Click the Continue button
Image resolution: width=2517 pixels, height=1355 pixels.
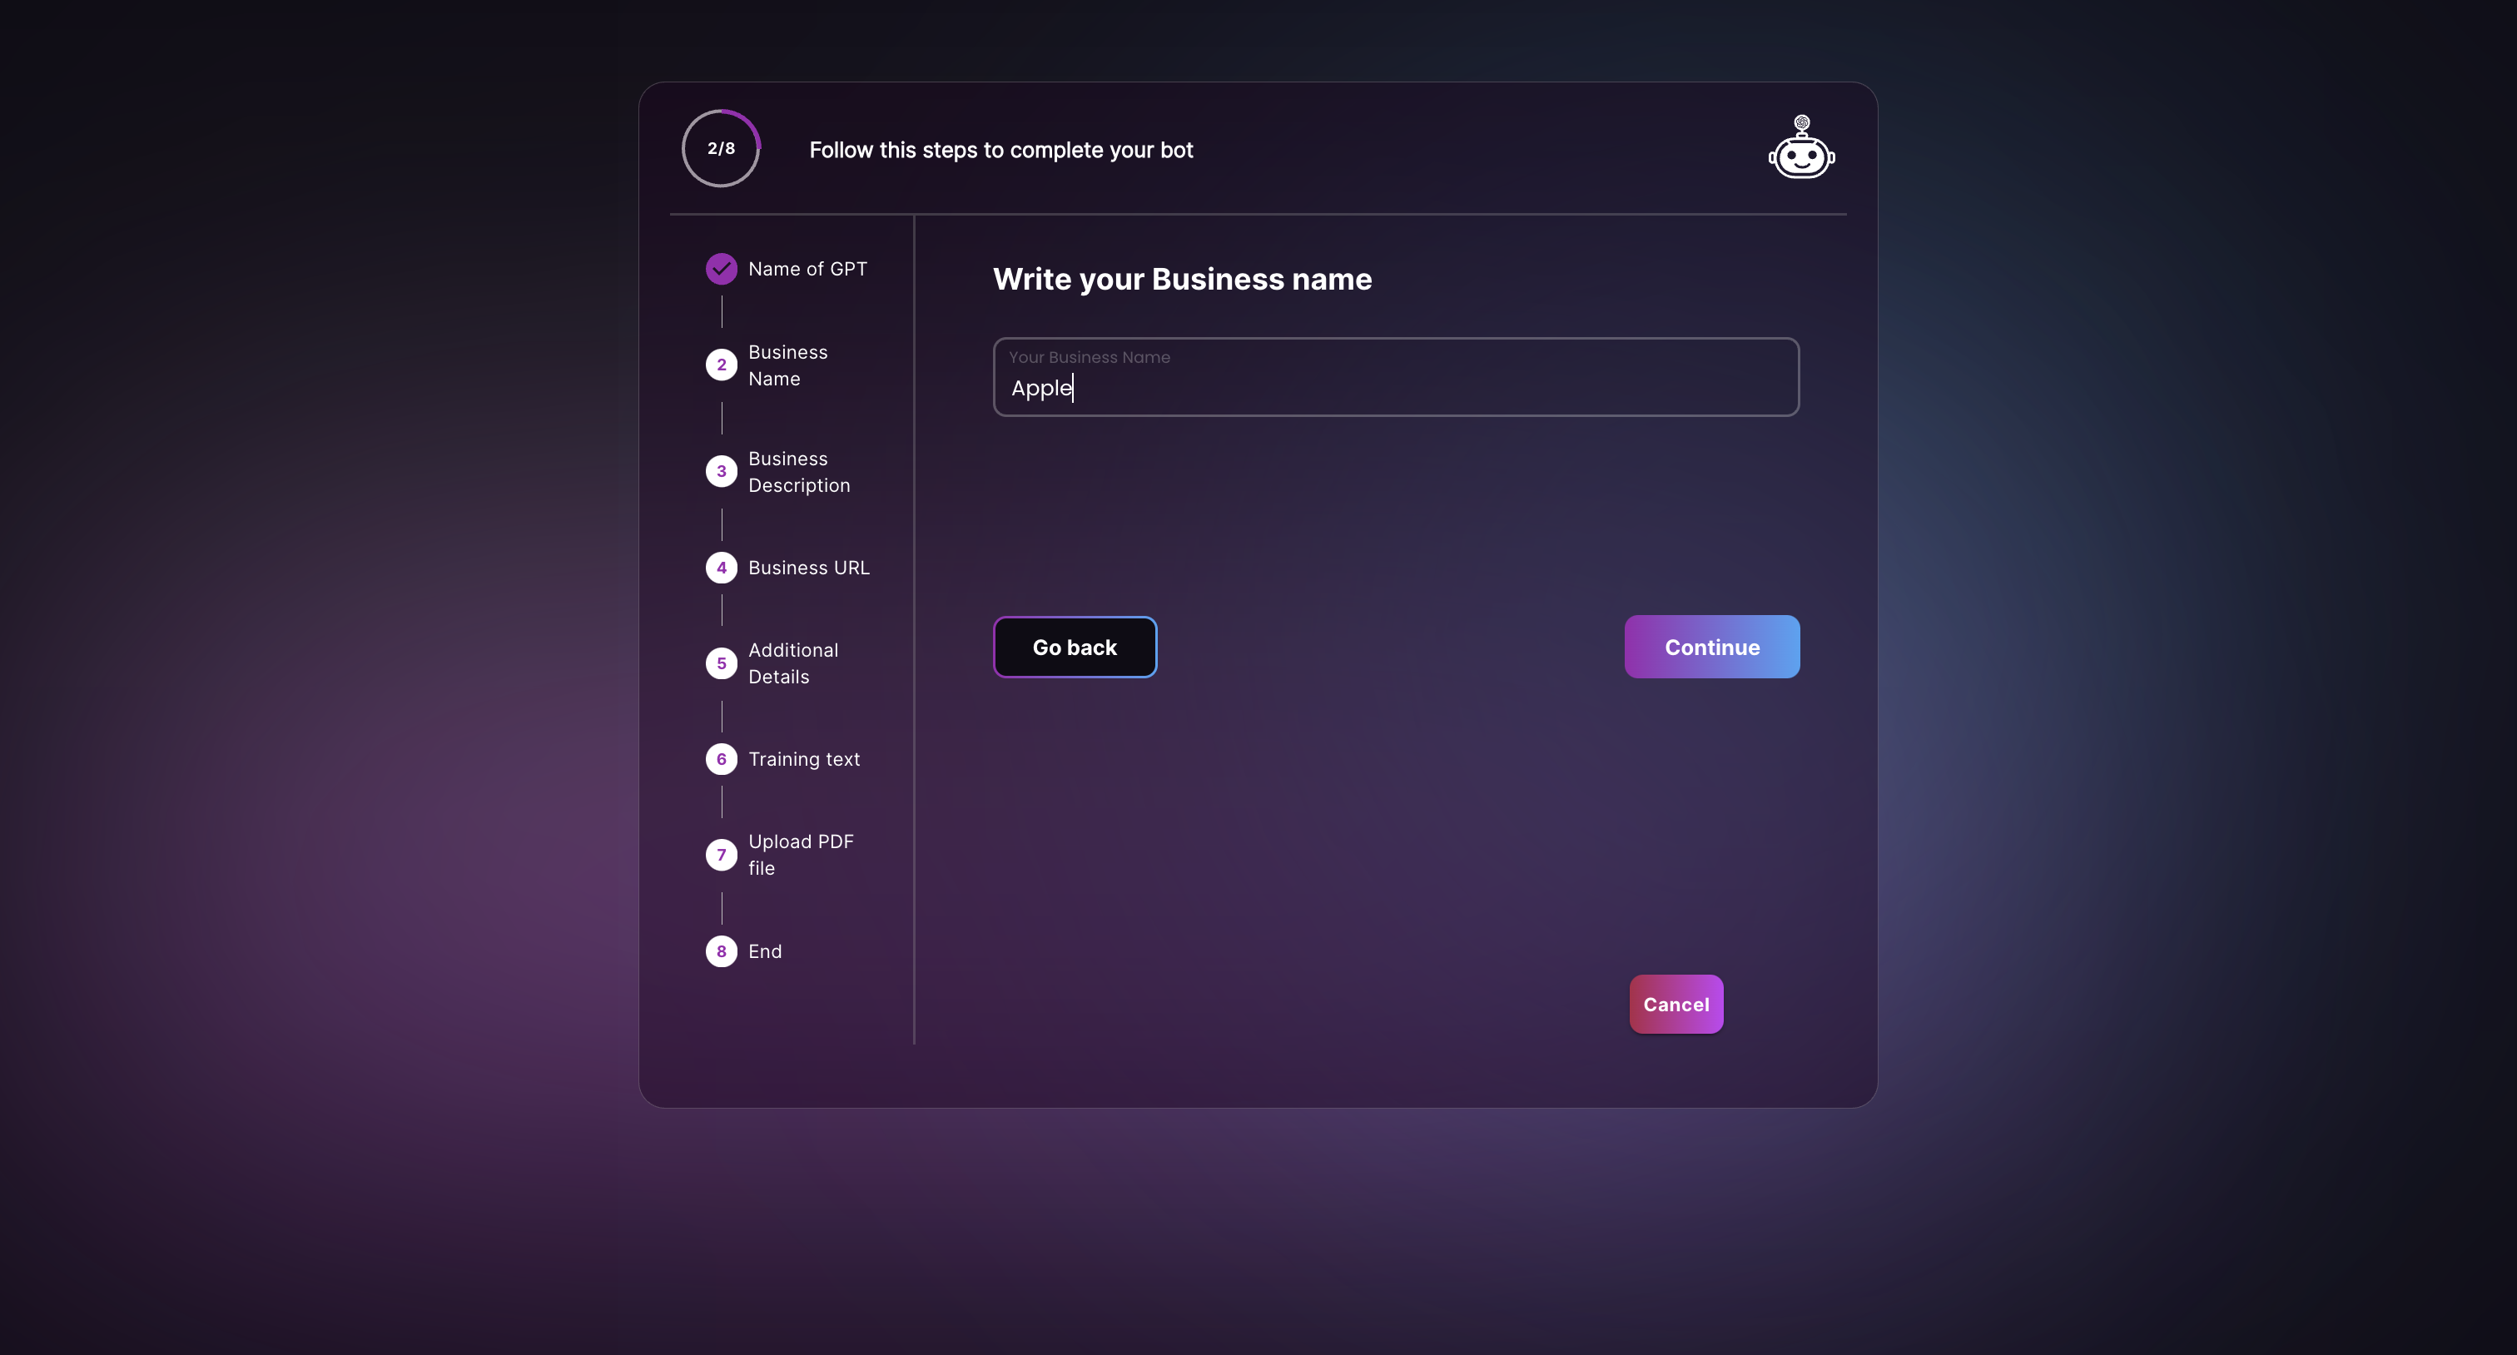(x=1712, y=647)
